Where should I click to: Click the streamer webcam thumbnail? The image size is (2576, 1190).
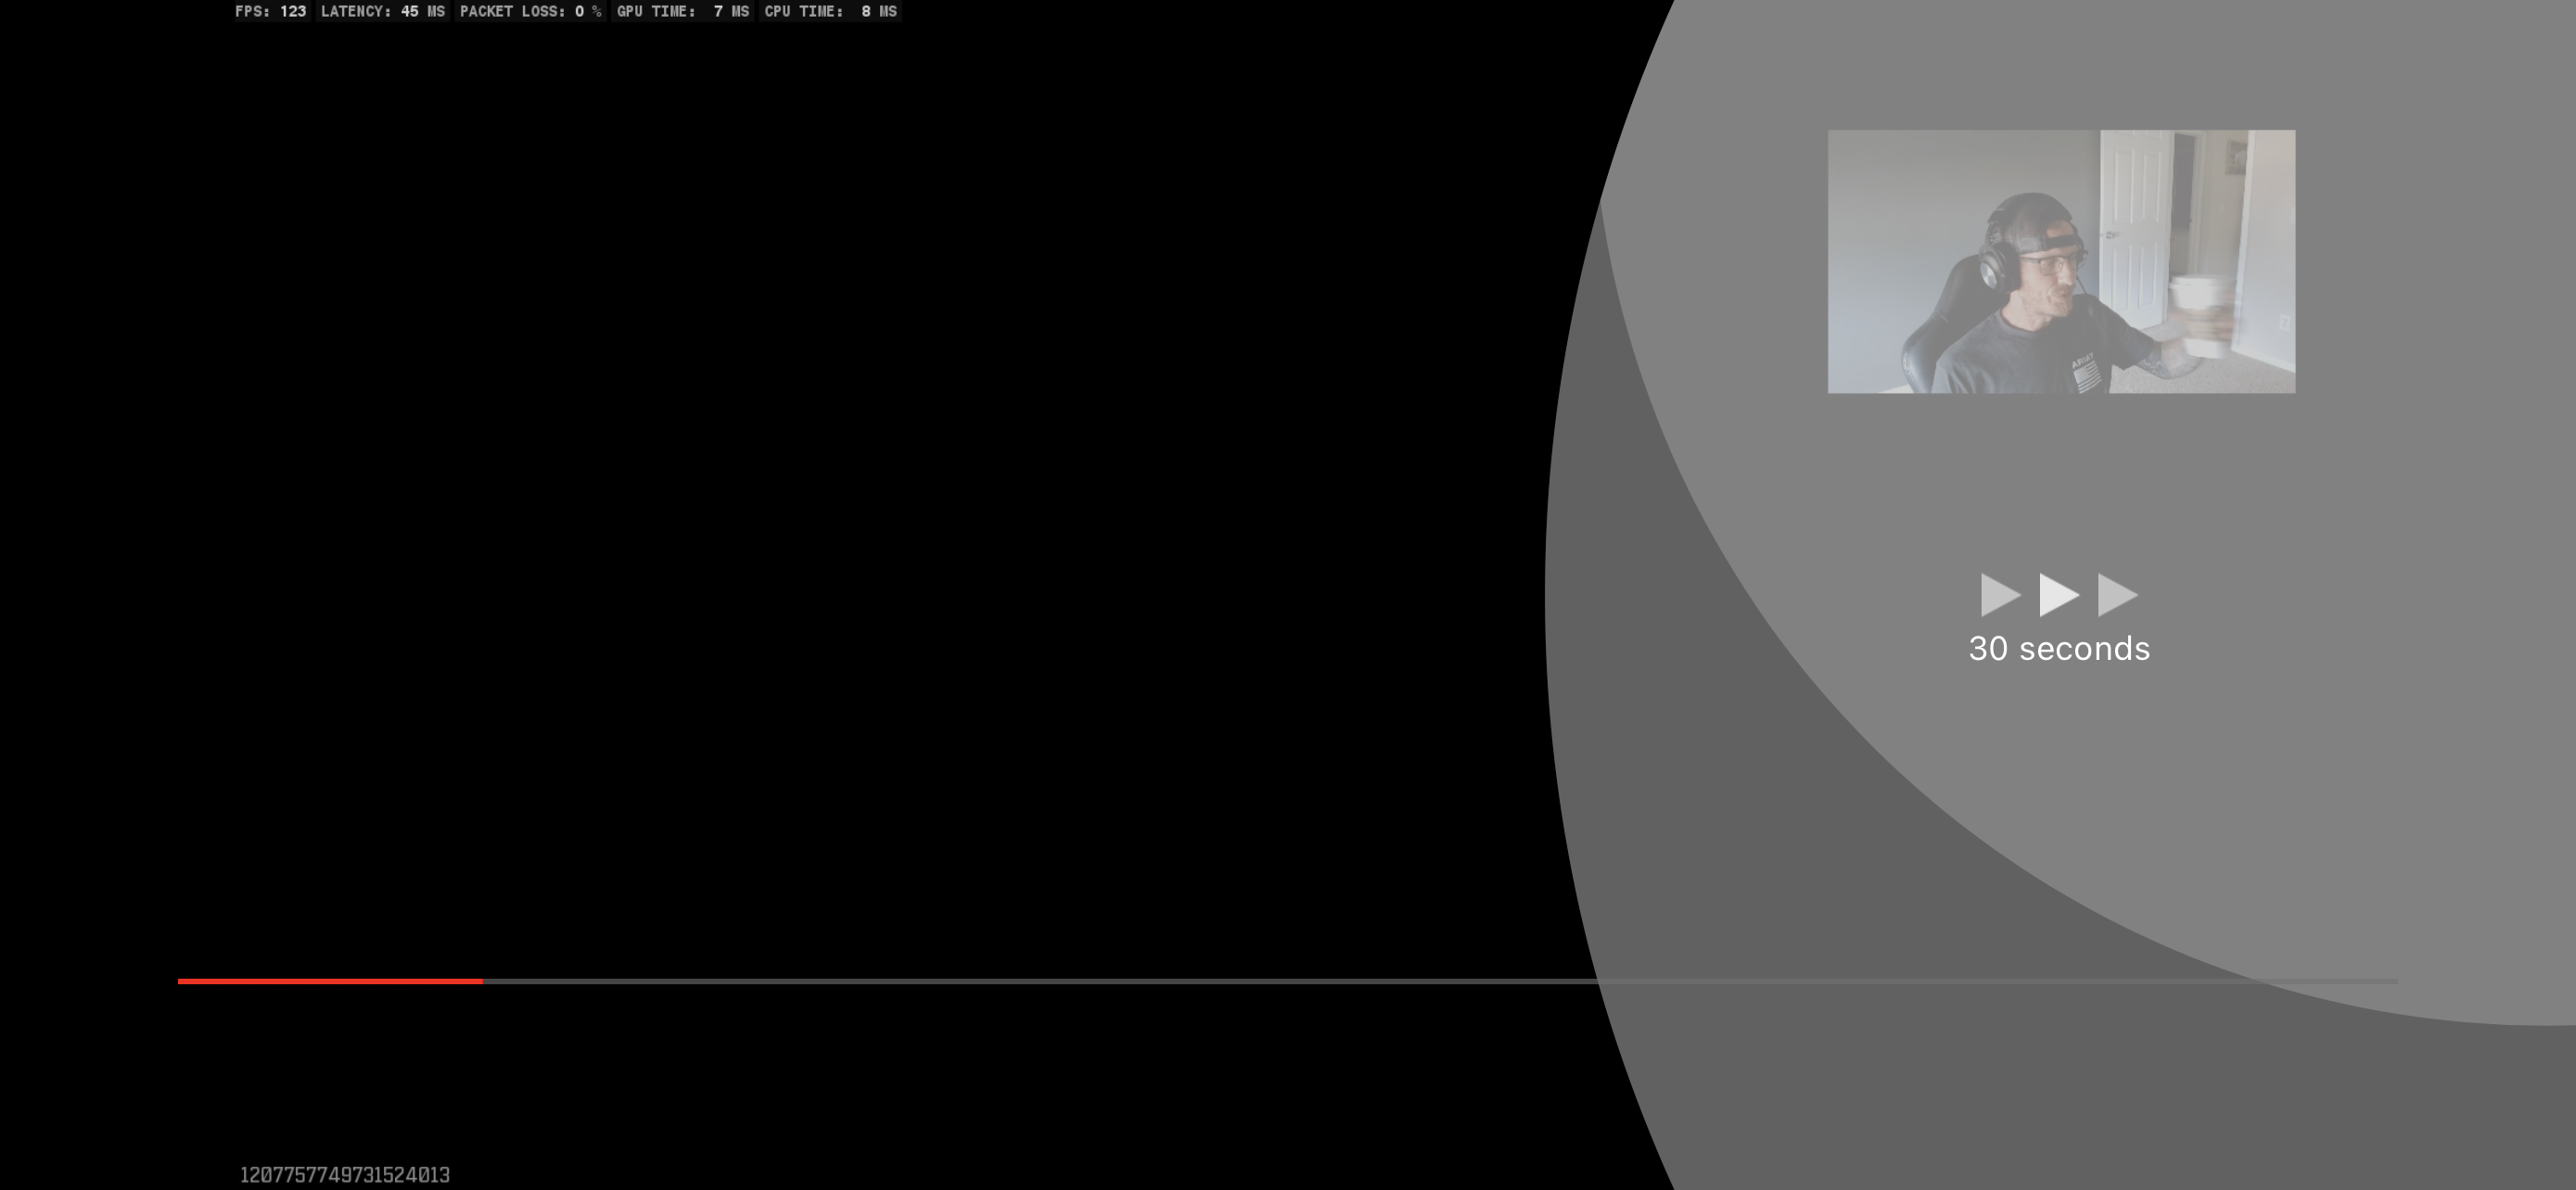[2060, 260]
